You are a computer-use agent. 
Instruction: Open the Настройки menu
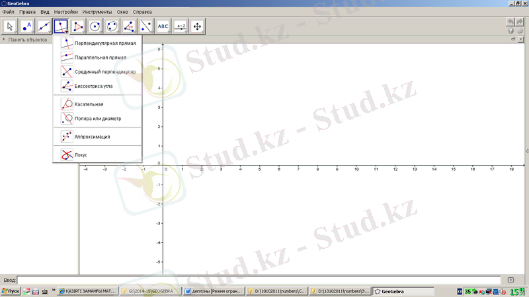pyautogui.click(x=65, y=12)
